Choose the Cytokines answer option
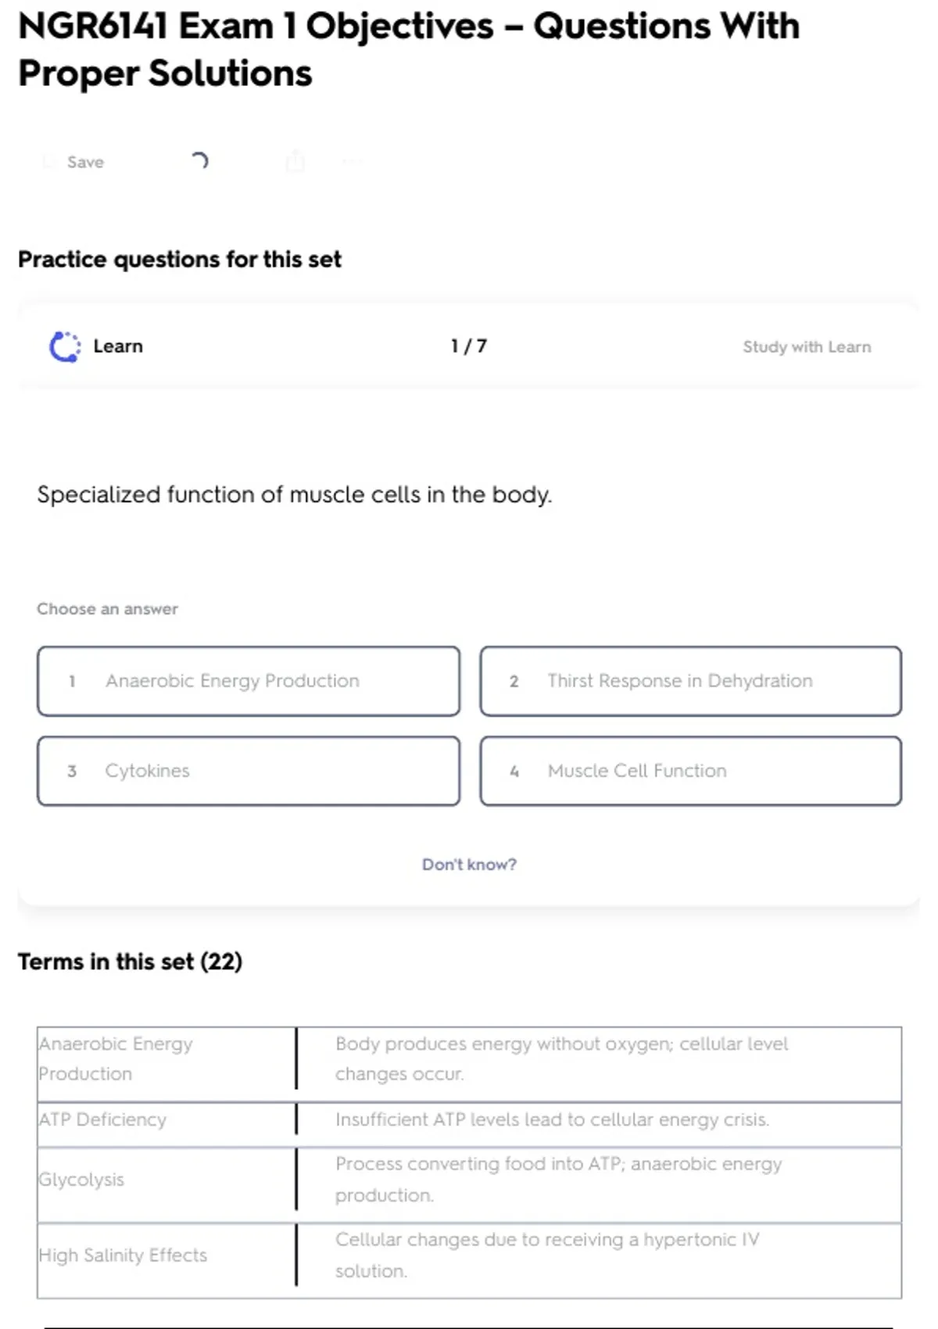938x1329 pixels. [248, 771]
